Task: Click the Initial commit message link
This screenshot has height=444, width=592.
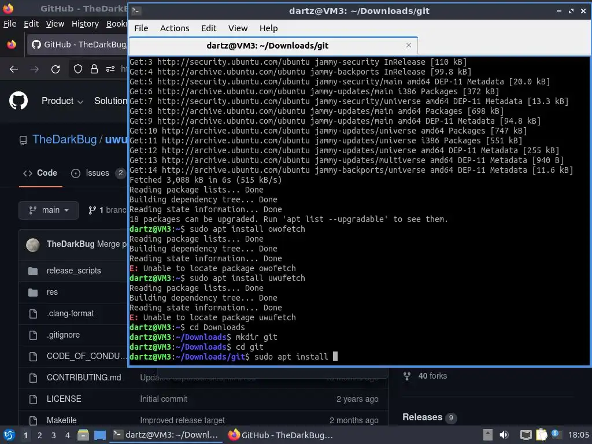Action: point(164,399)
